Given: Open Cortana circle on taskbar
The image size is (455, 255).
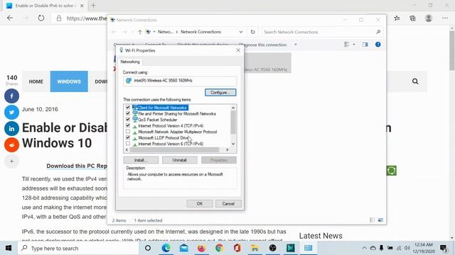Looking at the screenshot, I should [148, 248].
